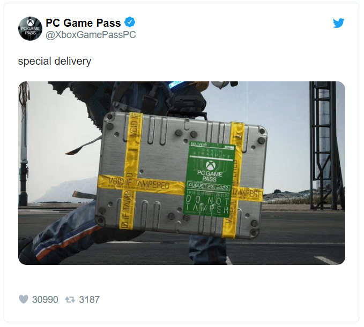Click the Death Stranding text on label
Viewport: 364px width, 327px height.
pyautogui.click(x=212, y=153)
